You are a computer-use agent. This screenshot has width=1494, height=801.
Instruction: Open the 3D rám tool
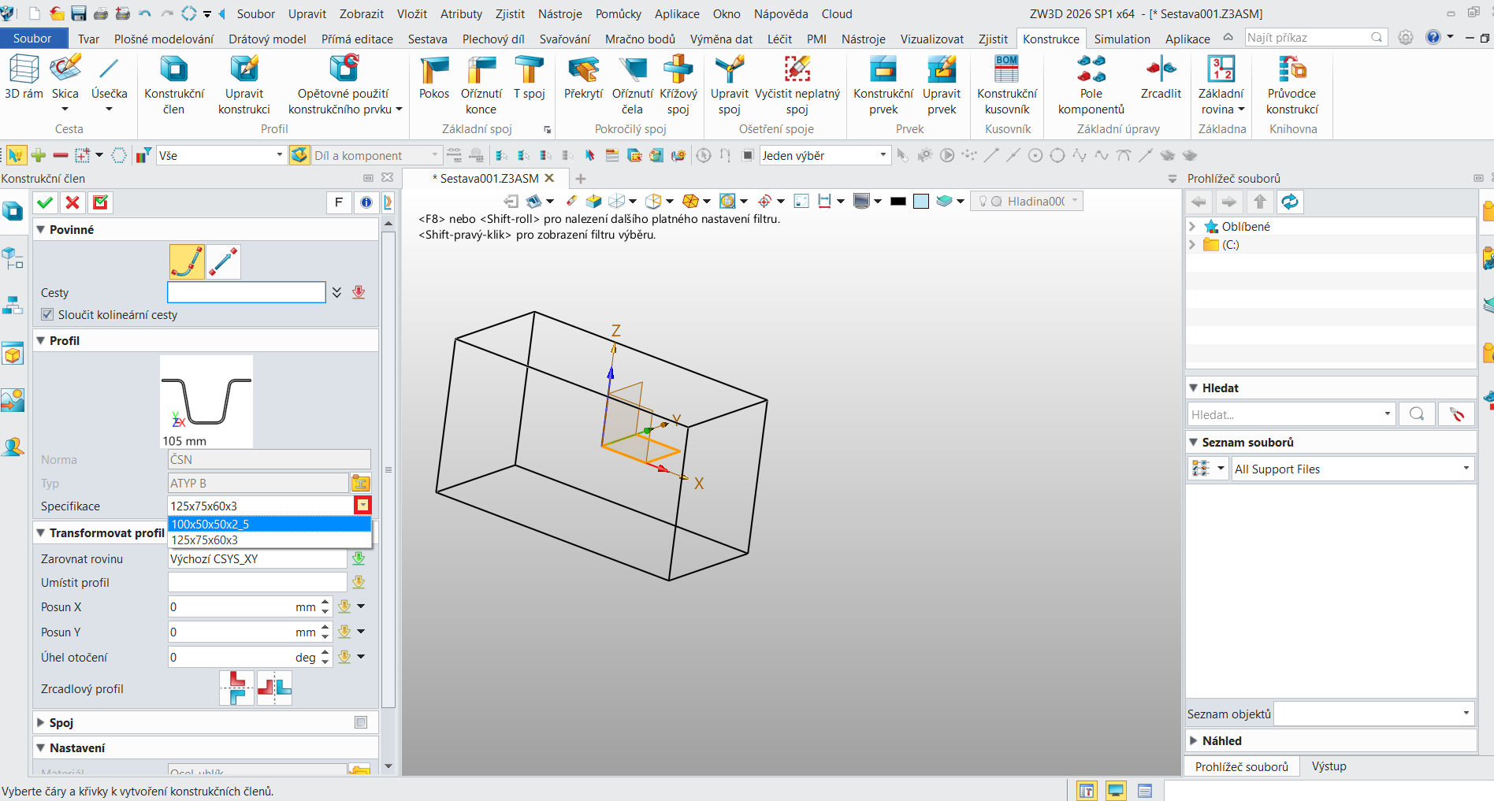pyautogui.click(x=24, y=77)
